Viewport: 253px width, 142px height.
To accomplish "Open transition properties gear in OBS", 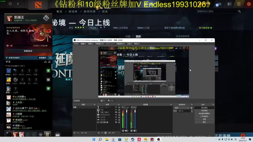I will pyautogui.click(x=192, y=108).
